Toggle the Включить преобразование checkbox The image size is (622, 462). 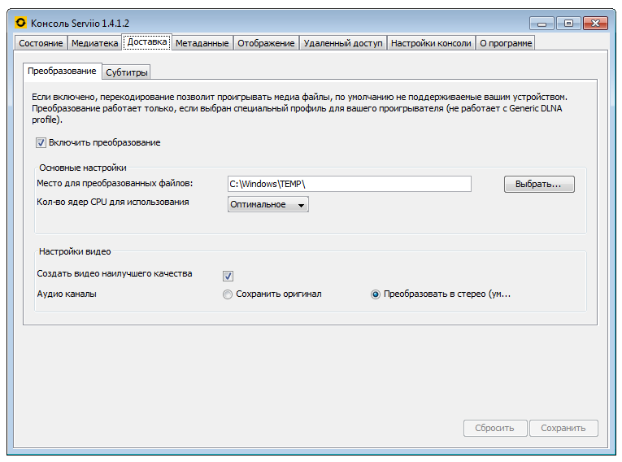41,142
